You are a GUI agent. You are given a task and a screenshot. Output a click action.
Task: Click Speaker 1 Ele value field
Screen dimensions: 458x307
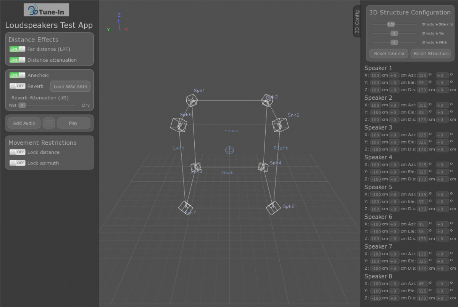tap(423, 83)
